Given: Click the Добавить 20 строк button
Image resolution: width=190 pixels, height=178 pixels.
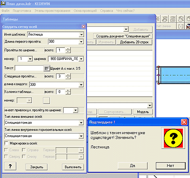Looking at the screenshot, I should (x=134, y=42).
